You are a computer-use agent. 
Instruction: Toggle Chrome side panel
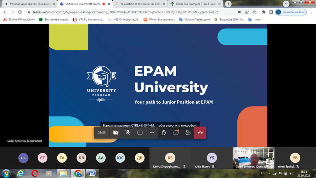pyautogui.click(x=271, y=12)
